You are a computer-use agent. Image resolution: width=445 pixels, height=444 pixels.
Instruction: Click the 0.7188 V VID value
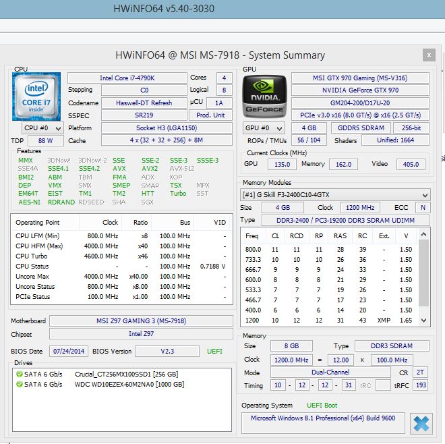[x=212, y=267]
